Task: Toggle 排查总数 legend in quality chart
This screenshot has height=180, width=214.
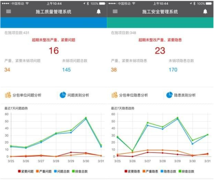Action: tap(80, 171)
